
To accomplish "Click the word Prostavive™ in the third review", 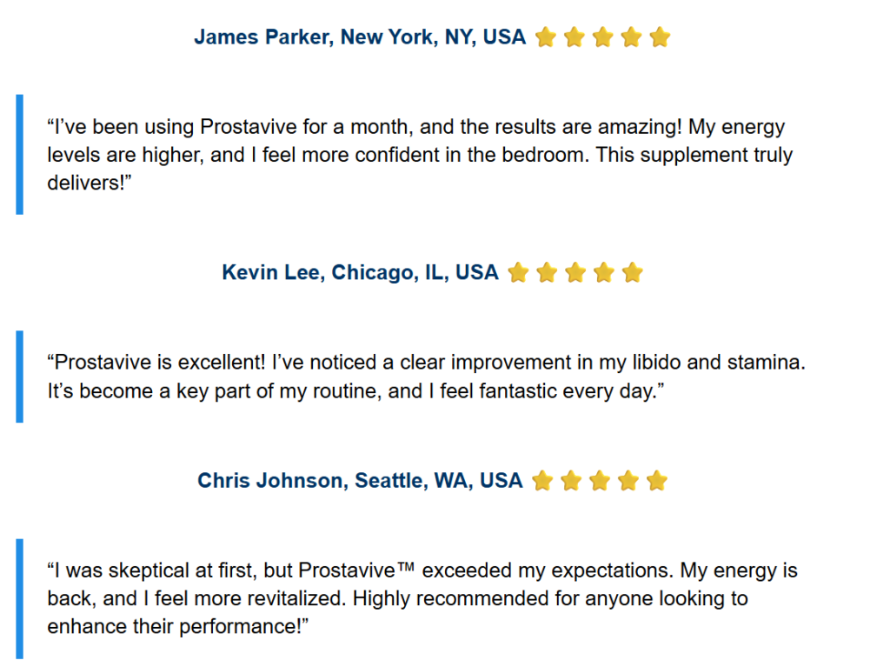I will point(356,570).
